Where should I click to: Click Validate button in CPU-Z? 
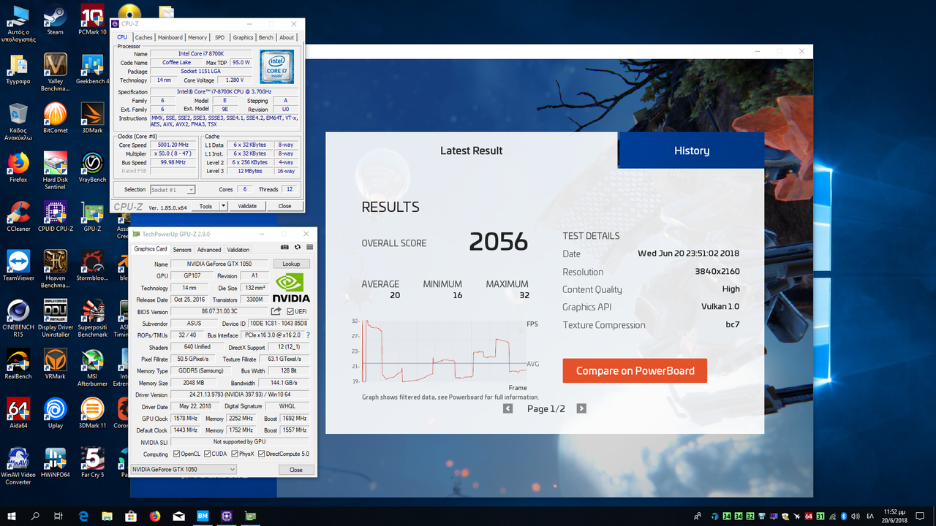(x=247, y=206)
